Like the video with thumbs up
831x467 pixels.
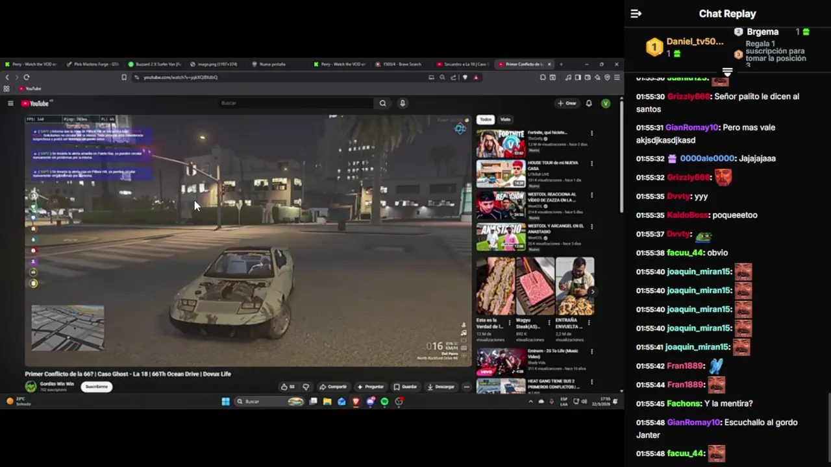pyautogui.click(x=287, y=387)
